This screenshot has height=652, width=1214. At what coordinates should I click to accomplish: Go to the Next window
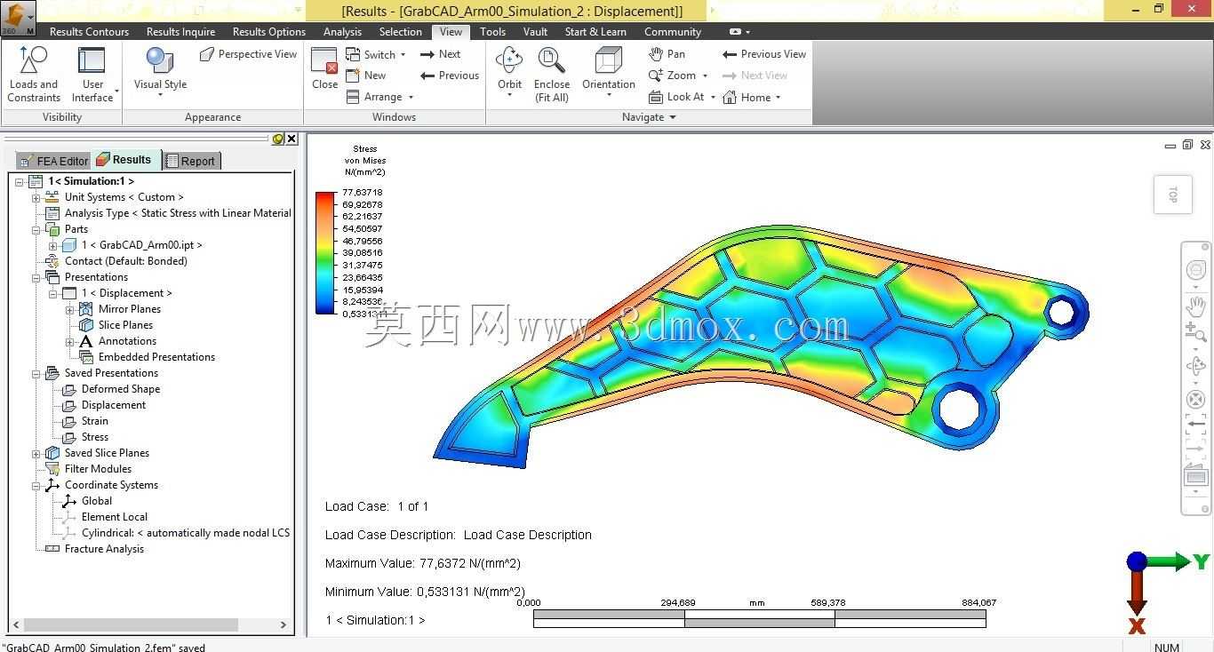440,54
